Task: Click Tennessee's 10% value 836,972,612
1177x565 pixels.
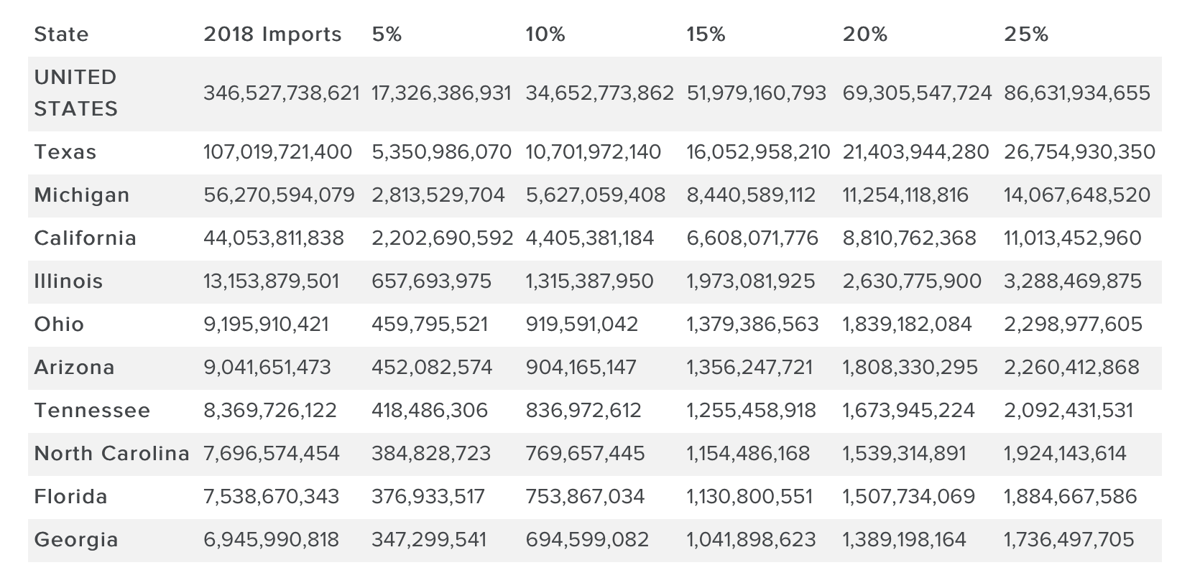Action: click(583, 411)
